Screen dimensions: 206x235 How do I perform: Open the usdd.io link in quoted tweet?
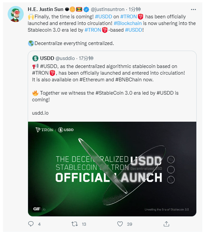click(40, 113)
